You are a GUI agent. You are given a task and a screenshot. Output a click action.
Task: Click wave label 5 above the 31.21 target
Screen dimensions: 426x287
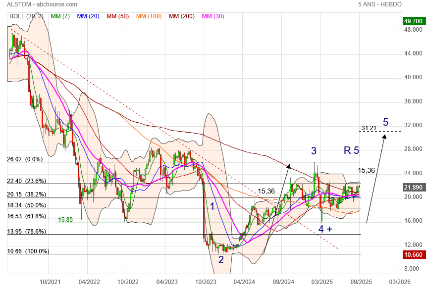(x=385, y=122)
